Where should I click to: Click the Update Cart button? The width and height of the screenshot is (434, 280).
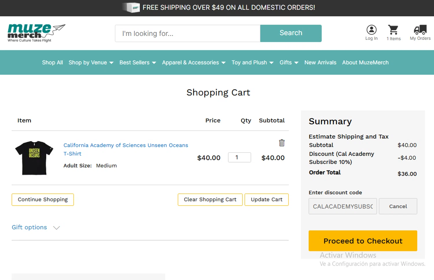click(266, 200)
